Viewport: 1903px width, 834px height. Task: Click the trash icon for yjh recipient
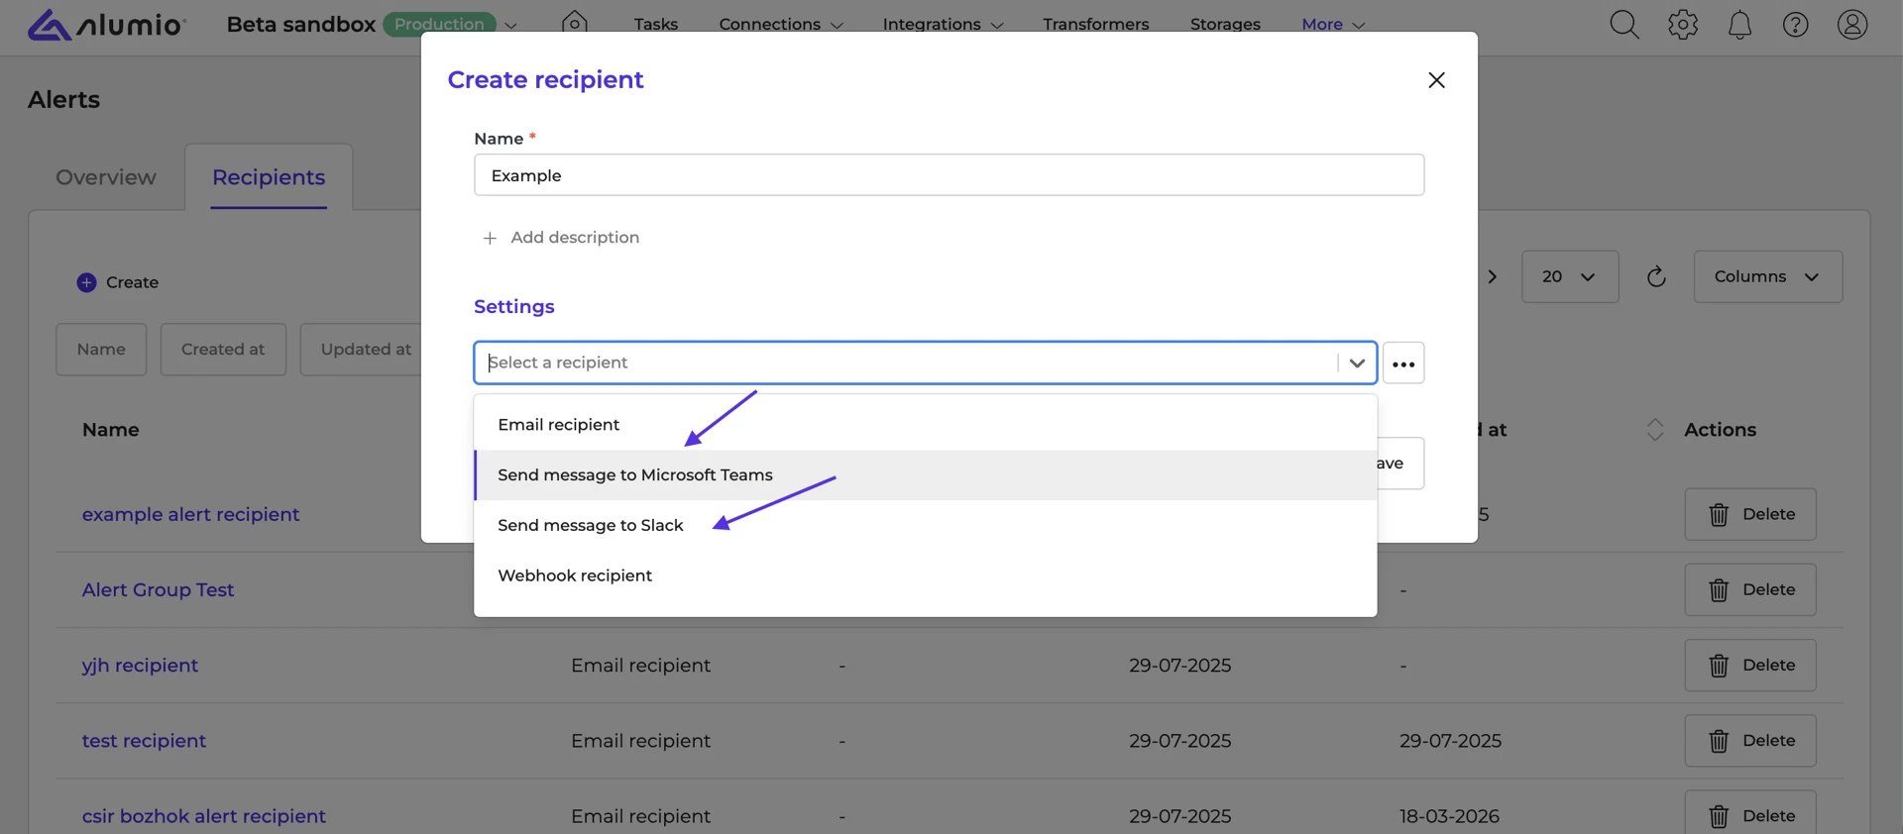click(x=1719, y=666)
